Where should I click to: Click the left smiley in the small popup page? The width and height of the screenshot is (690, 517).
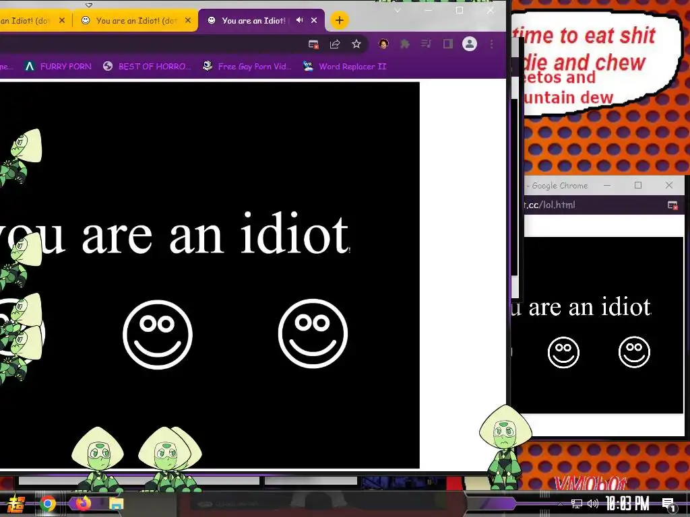(x=563, y=353)
